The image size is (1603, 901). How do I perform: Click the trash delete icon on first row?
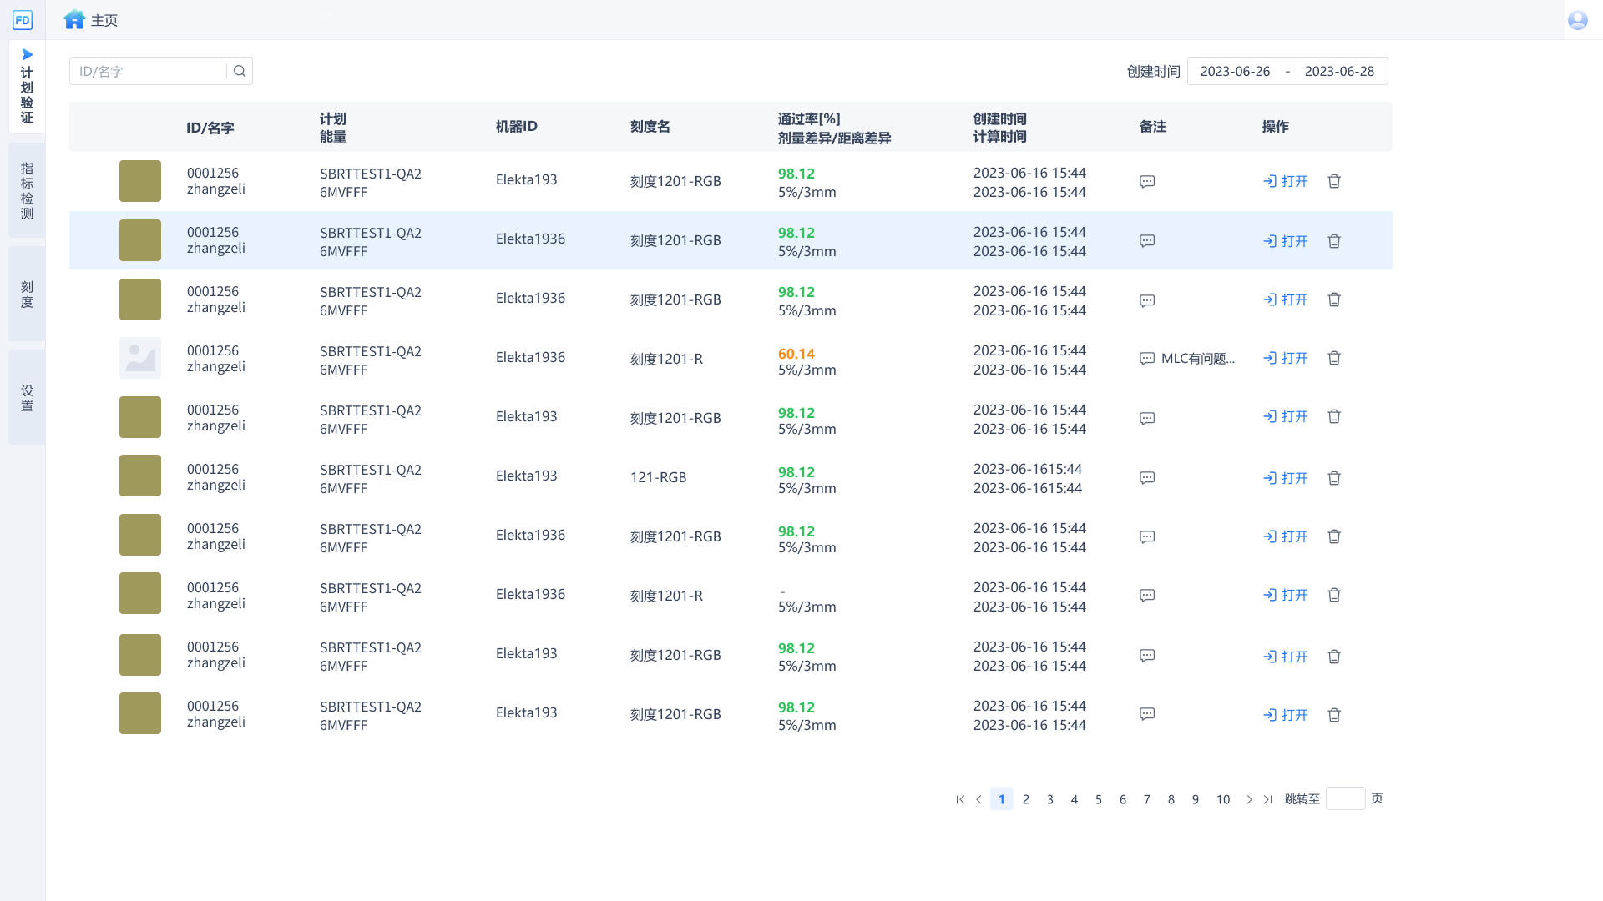(x=1333, y=181)
